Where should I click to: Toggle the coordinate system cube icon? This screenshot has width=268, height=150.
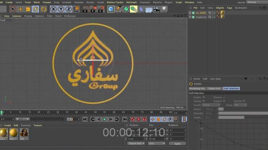(x=76, y=9)
